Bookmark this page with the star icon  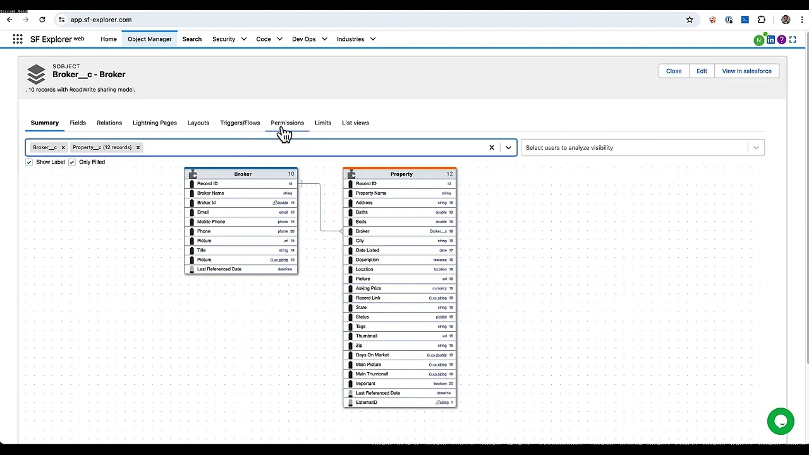coord(690,20)
